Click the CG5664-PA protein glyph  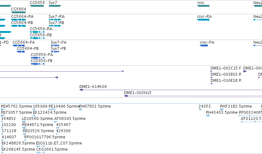(19, 45)
